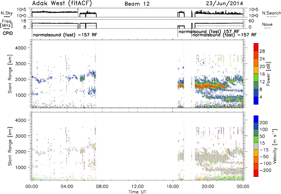Image resolution: width=281 pixels, height=194 pixels.
Task: Click the date '23/Jun/2014'
Action: (x=224, y=4)
